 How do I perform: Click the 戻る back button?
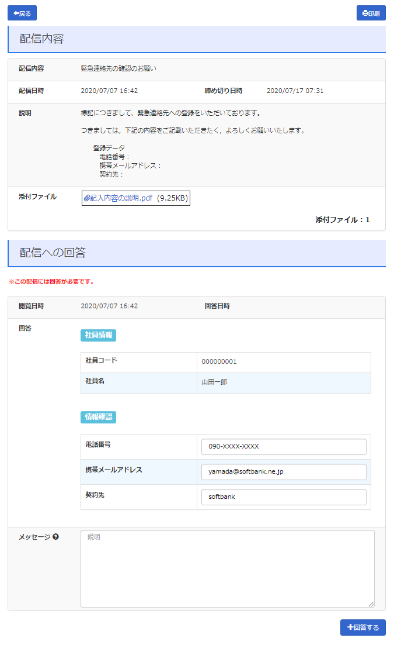point(22,13)
